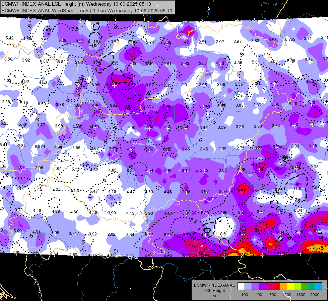Click the wind shear value '3.54'

pos(130,235)
